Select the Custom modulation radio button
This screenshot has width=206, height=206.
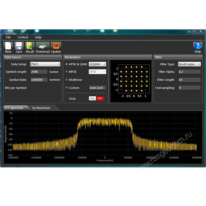pos(67,88)
